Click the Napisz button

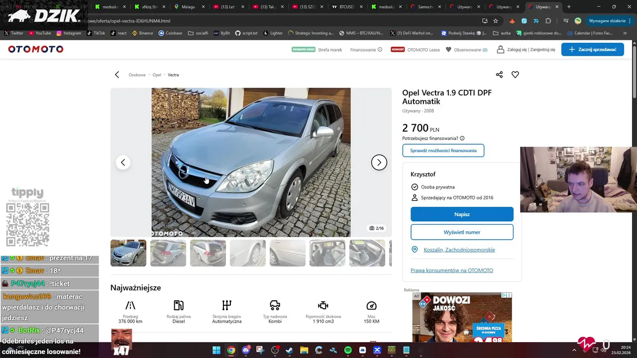462,214
